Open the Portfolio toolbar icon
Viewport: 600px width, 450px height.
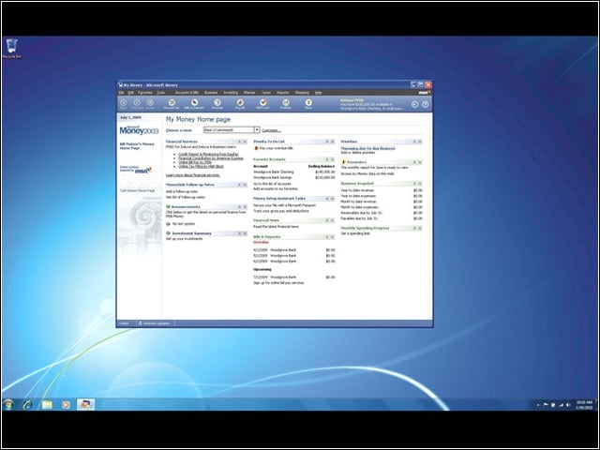pos(285,103)
